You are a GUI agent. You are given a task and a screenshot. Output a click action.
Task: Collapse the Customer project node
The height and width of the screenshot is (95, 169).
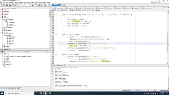1,32
